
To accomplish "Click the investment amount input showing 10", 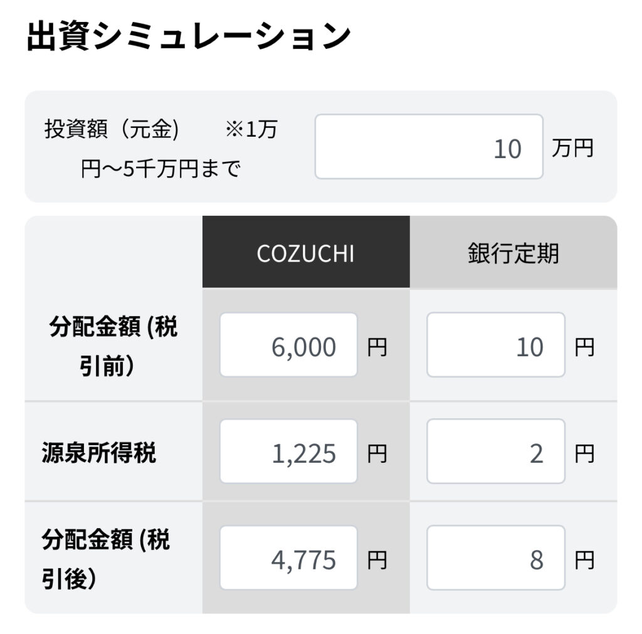I will point(429,147).
